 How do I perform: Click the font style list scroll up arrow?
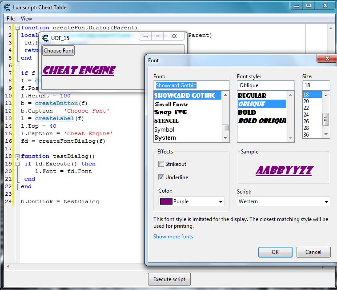point(290,95)
